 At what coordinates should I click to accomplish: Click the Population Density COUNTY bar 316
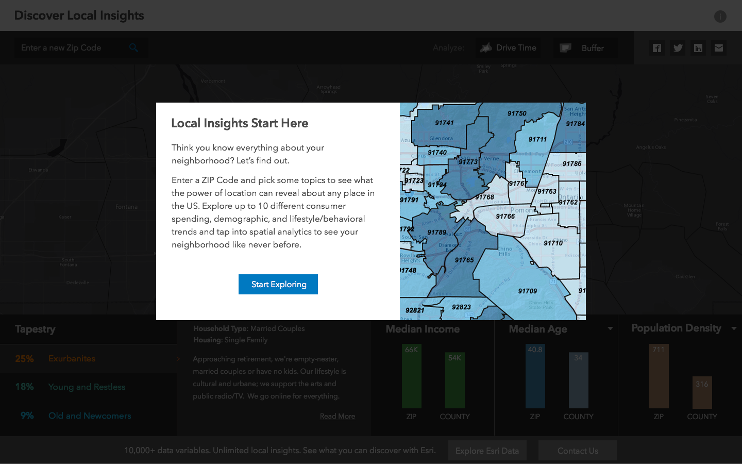[702, 392]
